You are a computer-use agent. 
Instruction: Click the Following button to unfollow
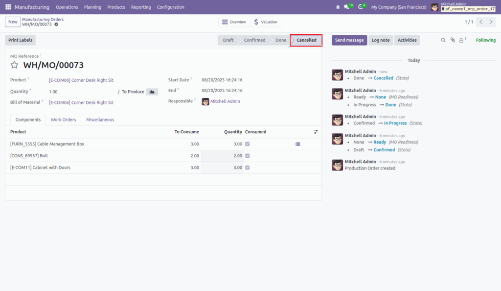tap(485, 40)
